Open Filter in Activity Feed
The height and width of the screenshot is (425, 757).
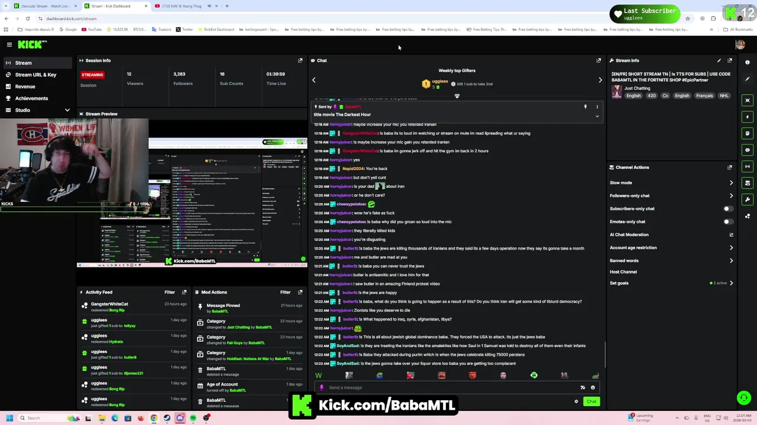pos(170,292)
